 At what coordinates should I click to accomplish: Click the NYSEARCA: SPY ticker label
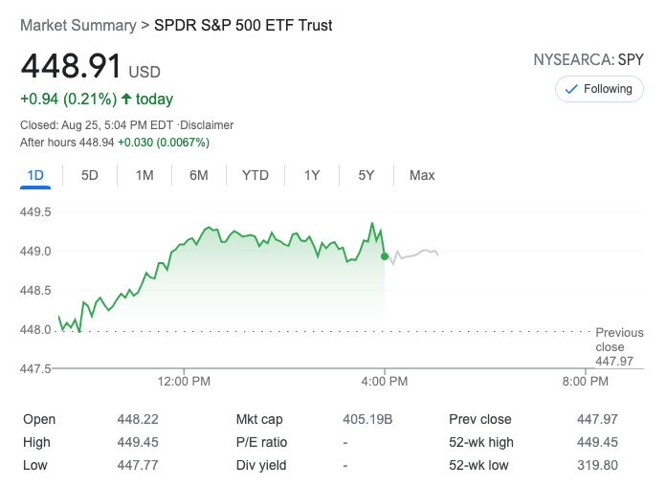click(588, 60)
